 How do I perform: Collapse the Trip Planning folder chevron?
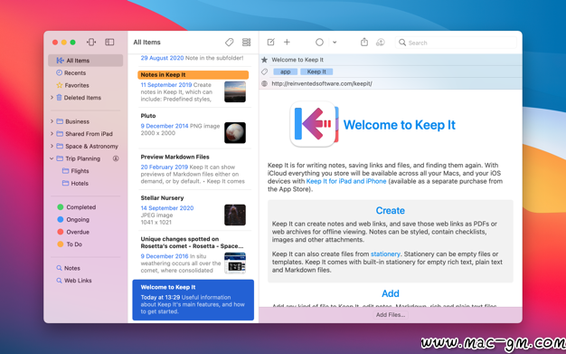(x=52, y=158)
